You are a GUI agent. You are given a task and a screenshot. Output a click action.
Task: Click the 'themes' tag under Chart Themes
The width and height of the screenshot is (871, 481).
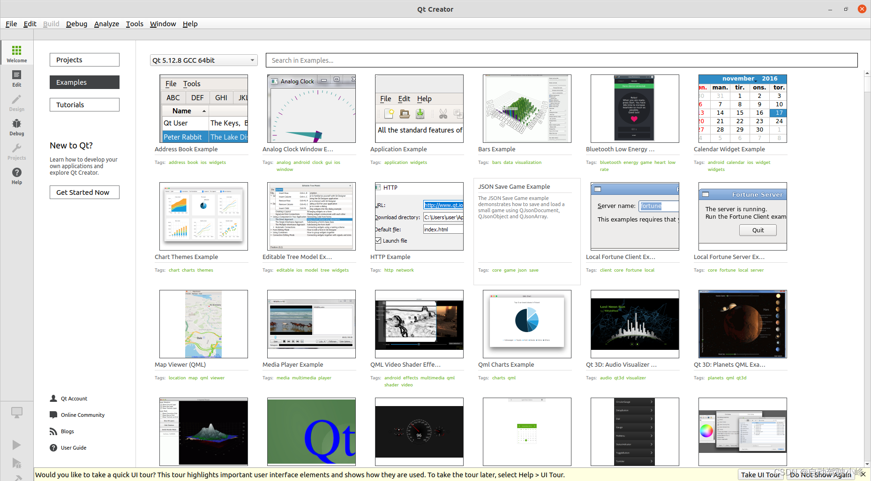pyautogui.click(x=205, y=270)
